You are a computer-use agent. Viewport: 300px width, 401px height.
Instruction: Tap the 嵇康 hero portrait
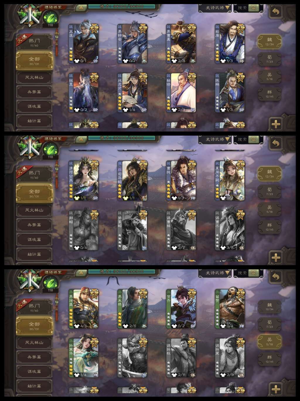pos(230,43)
